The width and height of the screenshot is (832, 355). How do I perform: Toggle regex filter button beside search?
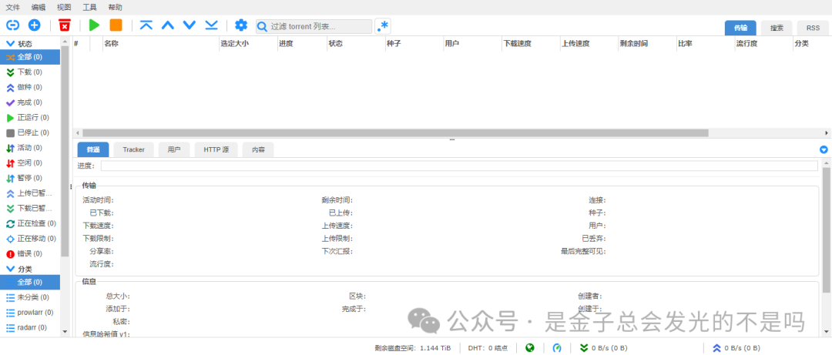pos(383,26)
